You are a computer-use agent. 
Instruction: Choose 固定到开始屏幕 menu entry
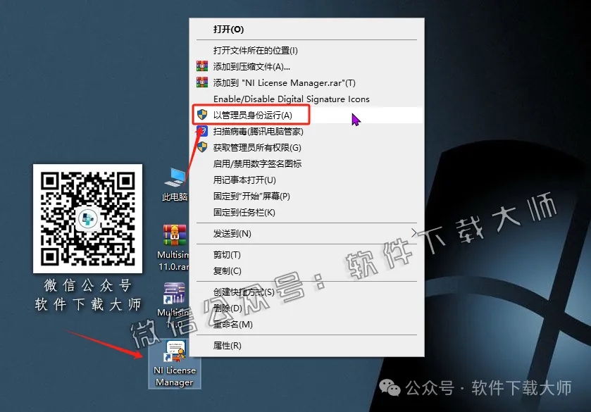(x=250, y=196)
